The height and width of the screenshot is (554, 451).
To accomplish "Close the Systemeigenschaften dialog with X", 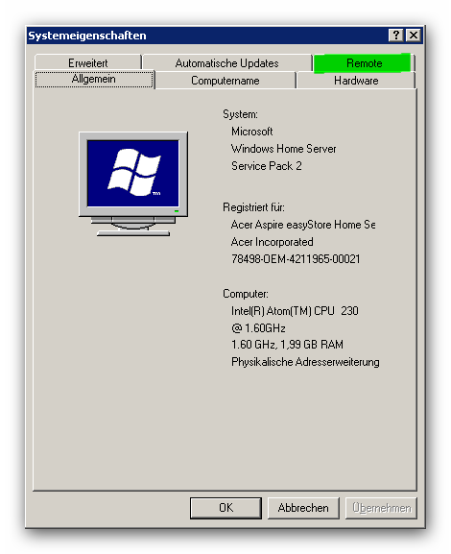I will click(414, 36).
